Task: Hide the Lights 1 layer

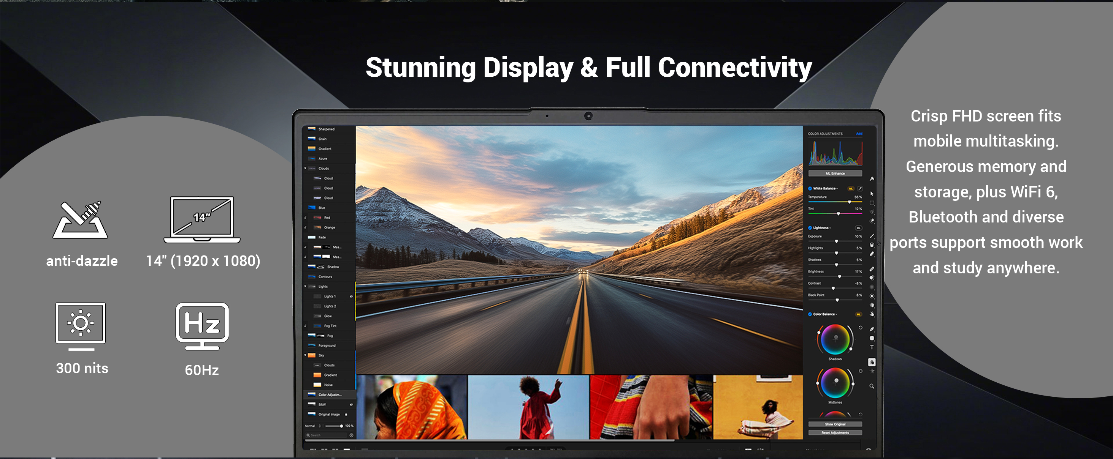Action: tap(351, 297)
